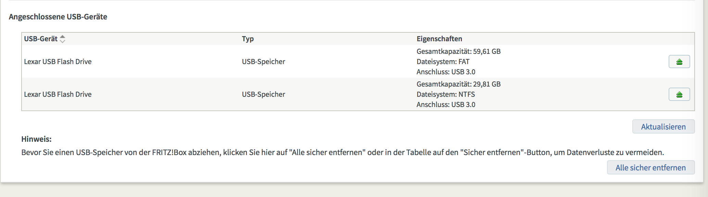Click the Gesamtkapazität: 59,61 GB text
Screen dimensions: 708x197
[x=458, y=51]
